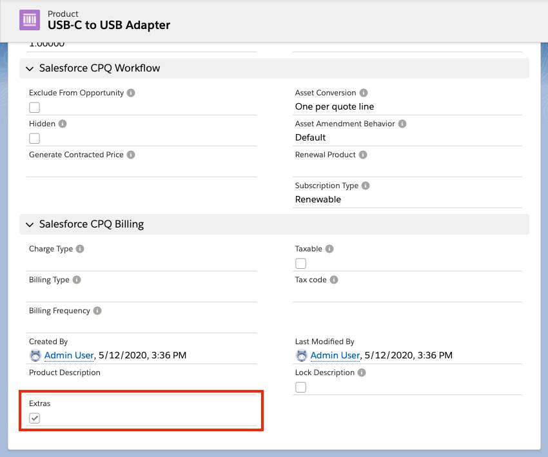Viewport: 548px width, 457px height.
Task: Toggle Lock Description checkbox
Action: point(300,387)
